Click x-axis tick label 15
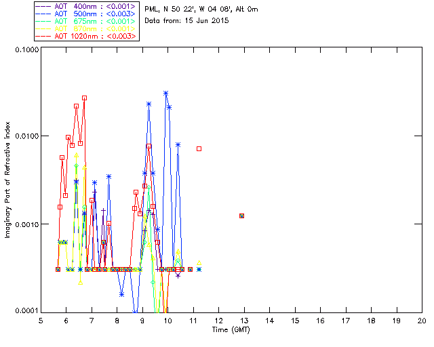Image resolution: width=434 pixels, height=347 pixels. tap(295, 321)
